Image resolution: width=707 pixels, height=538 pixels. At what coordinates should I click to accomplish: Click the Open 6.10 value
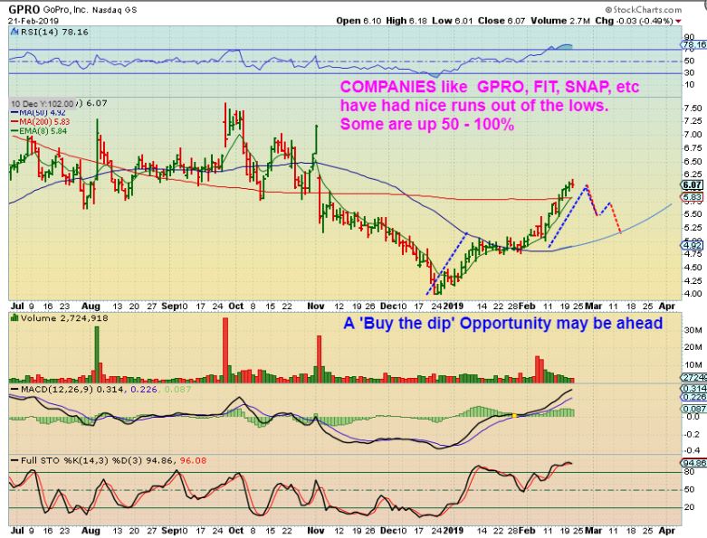pyautogui.click(x=359, y=21)
